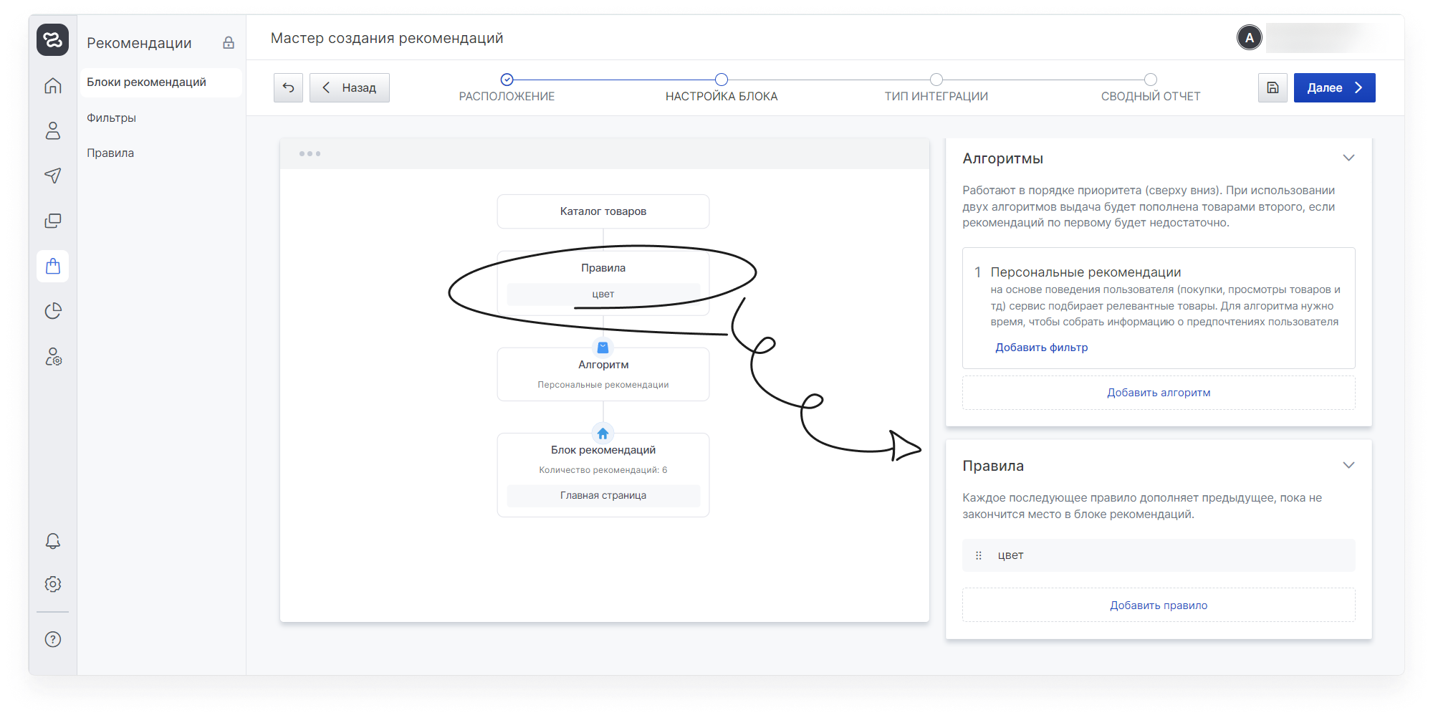Open the pie chart analytics icon
1433x718 pixels.
coord(53,311)
